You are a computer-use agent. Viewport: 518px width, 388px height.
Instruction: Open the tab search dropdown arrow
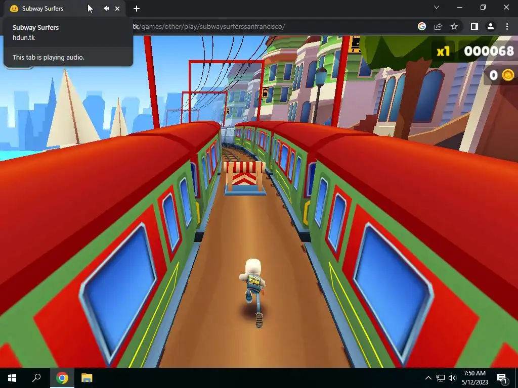point(437,7)
